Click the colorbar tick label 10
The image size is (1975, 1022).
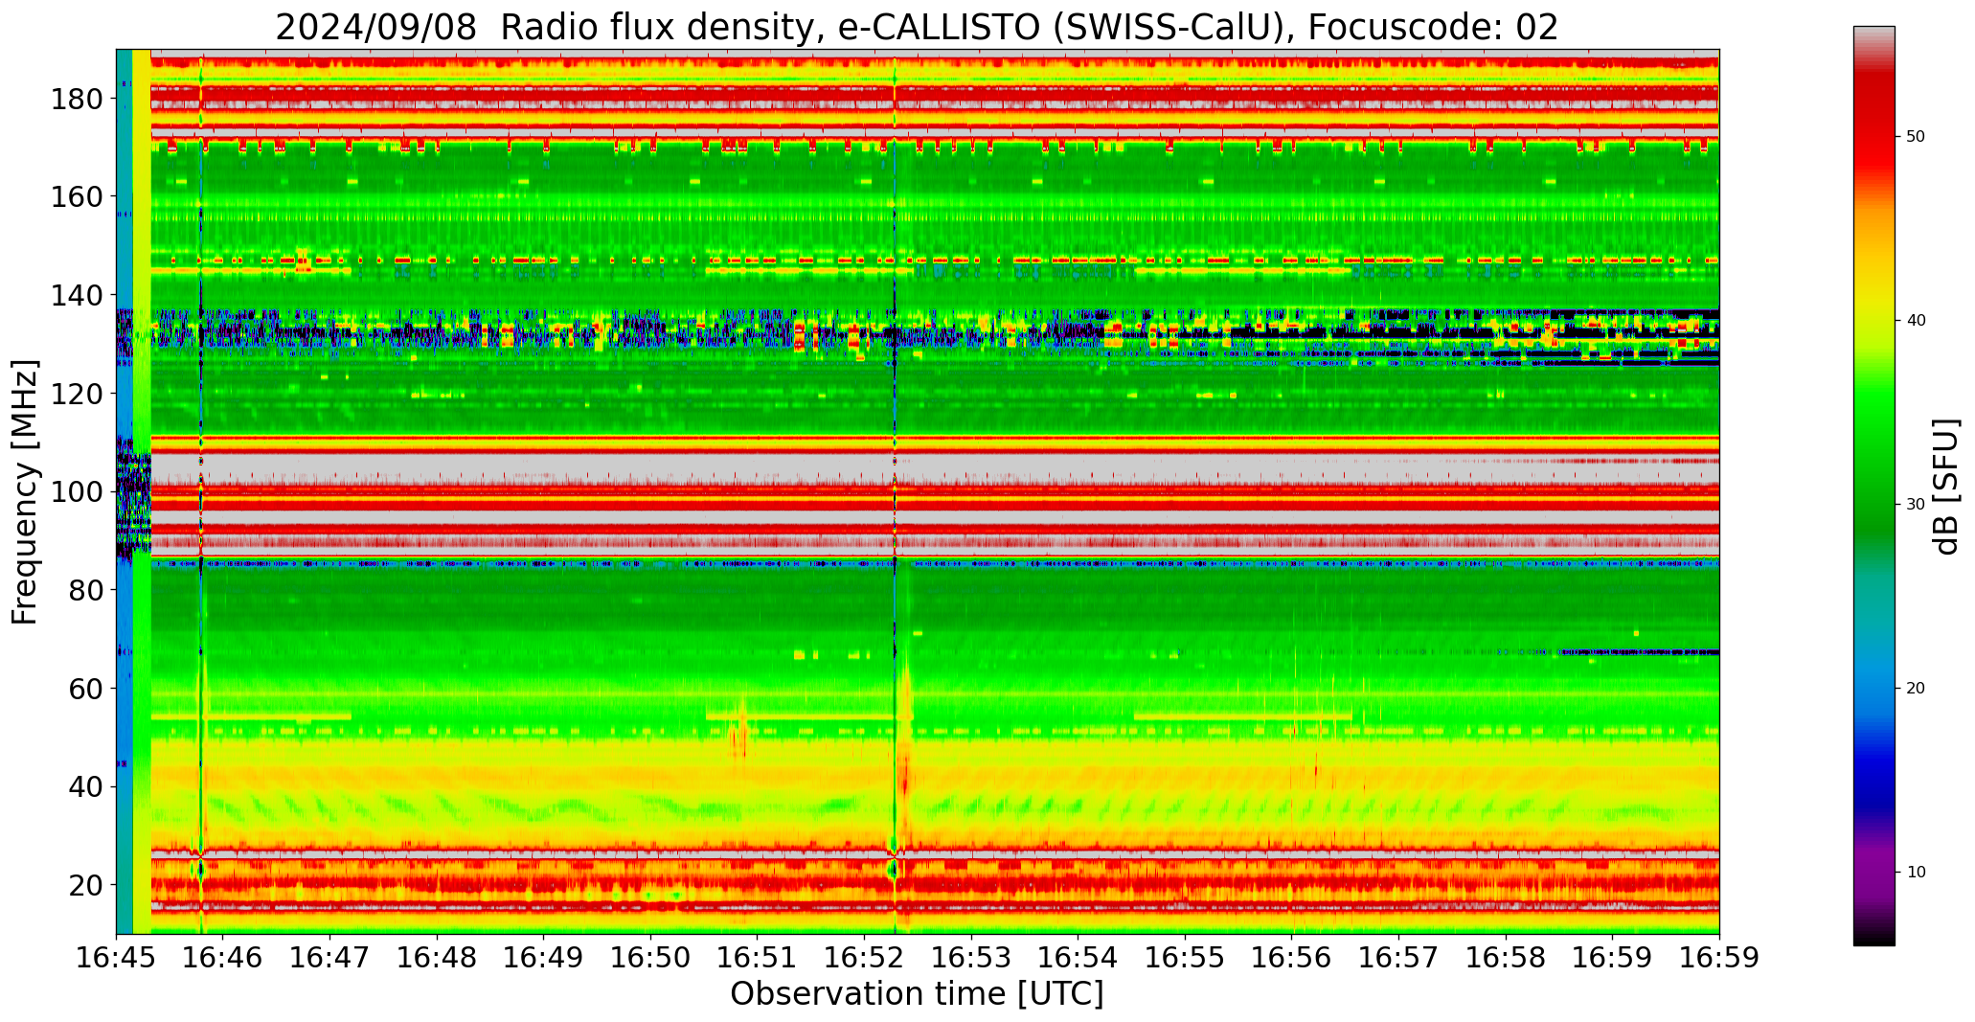tap(1916, 872)
